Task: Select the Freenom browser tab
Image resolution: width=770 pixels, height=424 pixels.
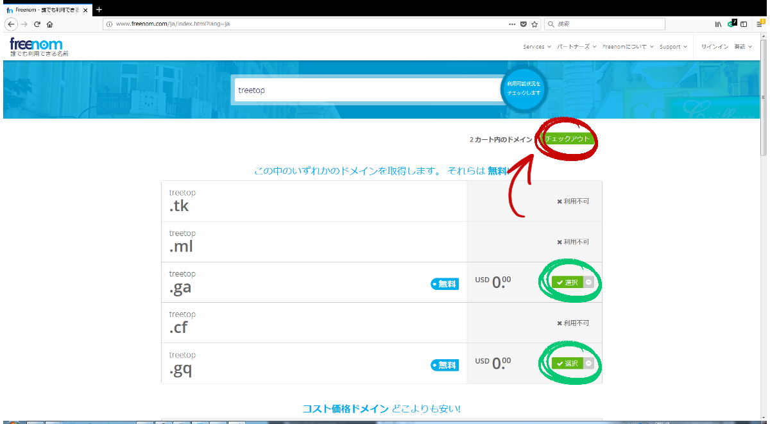Action: [47, 10]
